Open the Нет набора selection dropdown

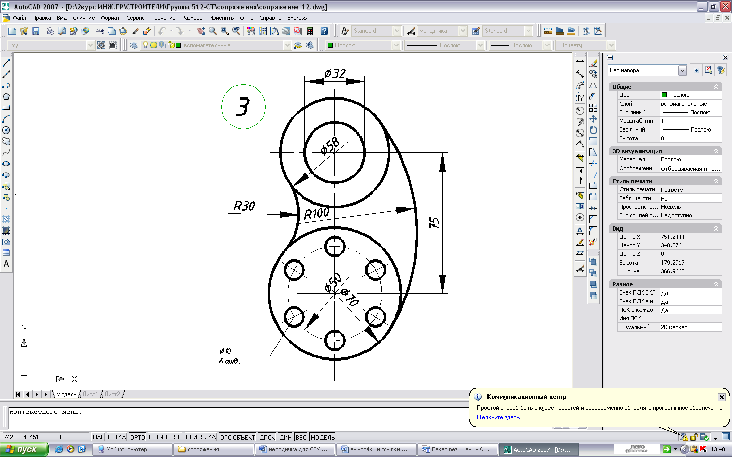tap(648, 70)
